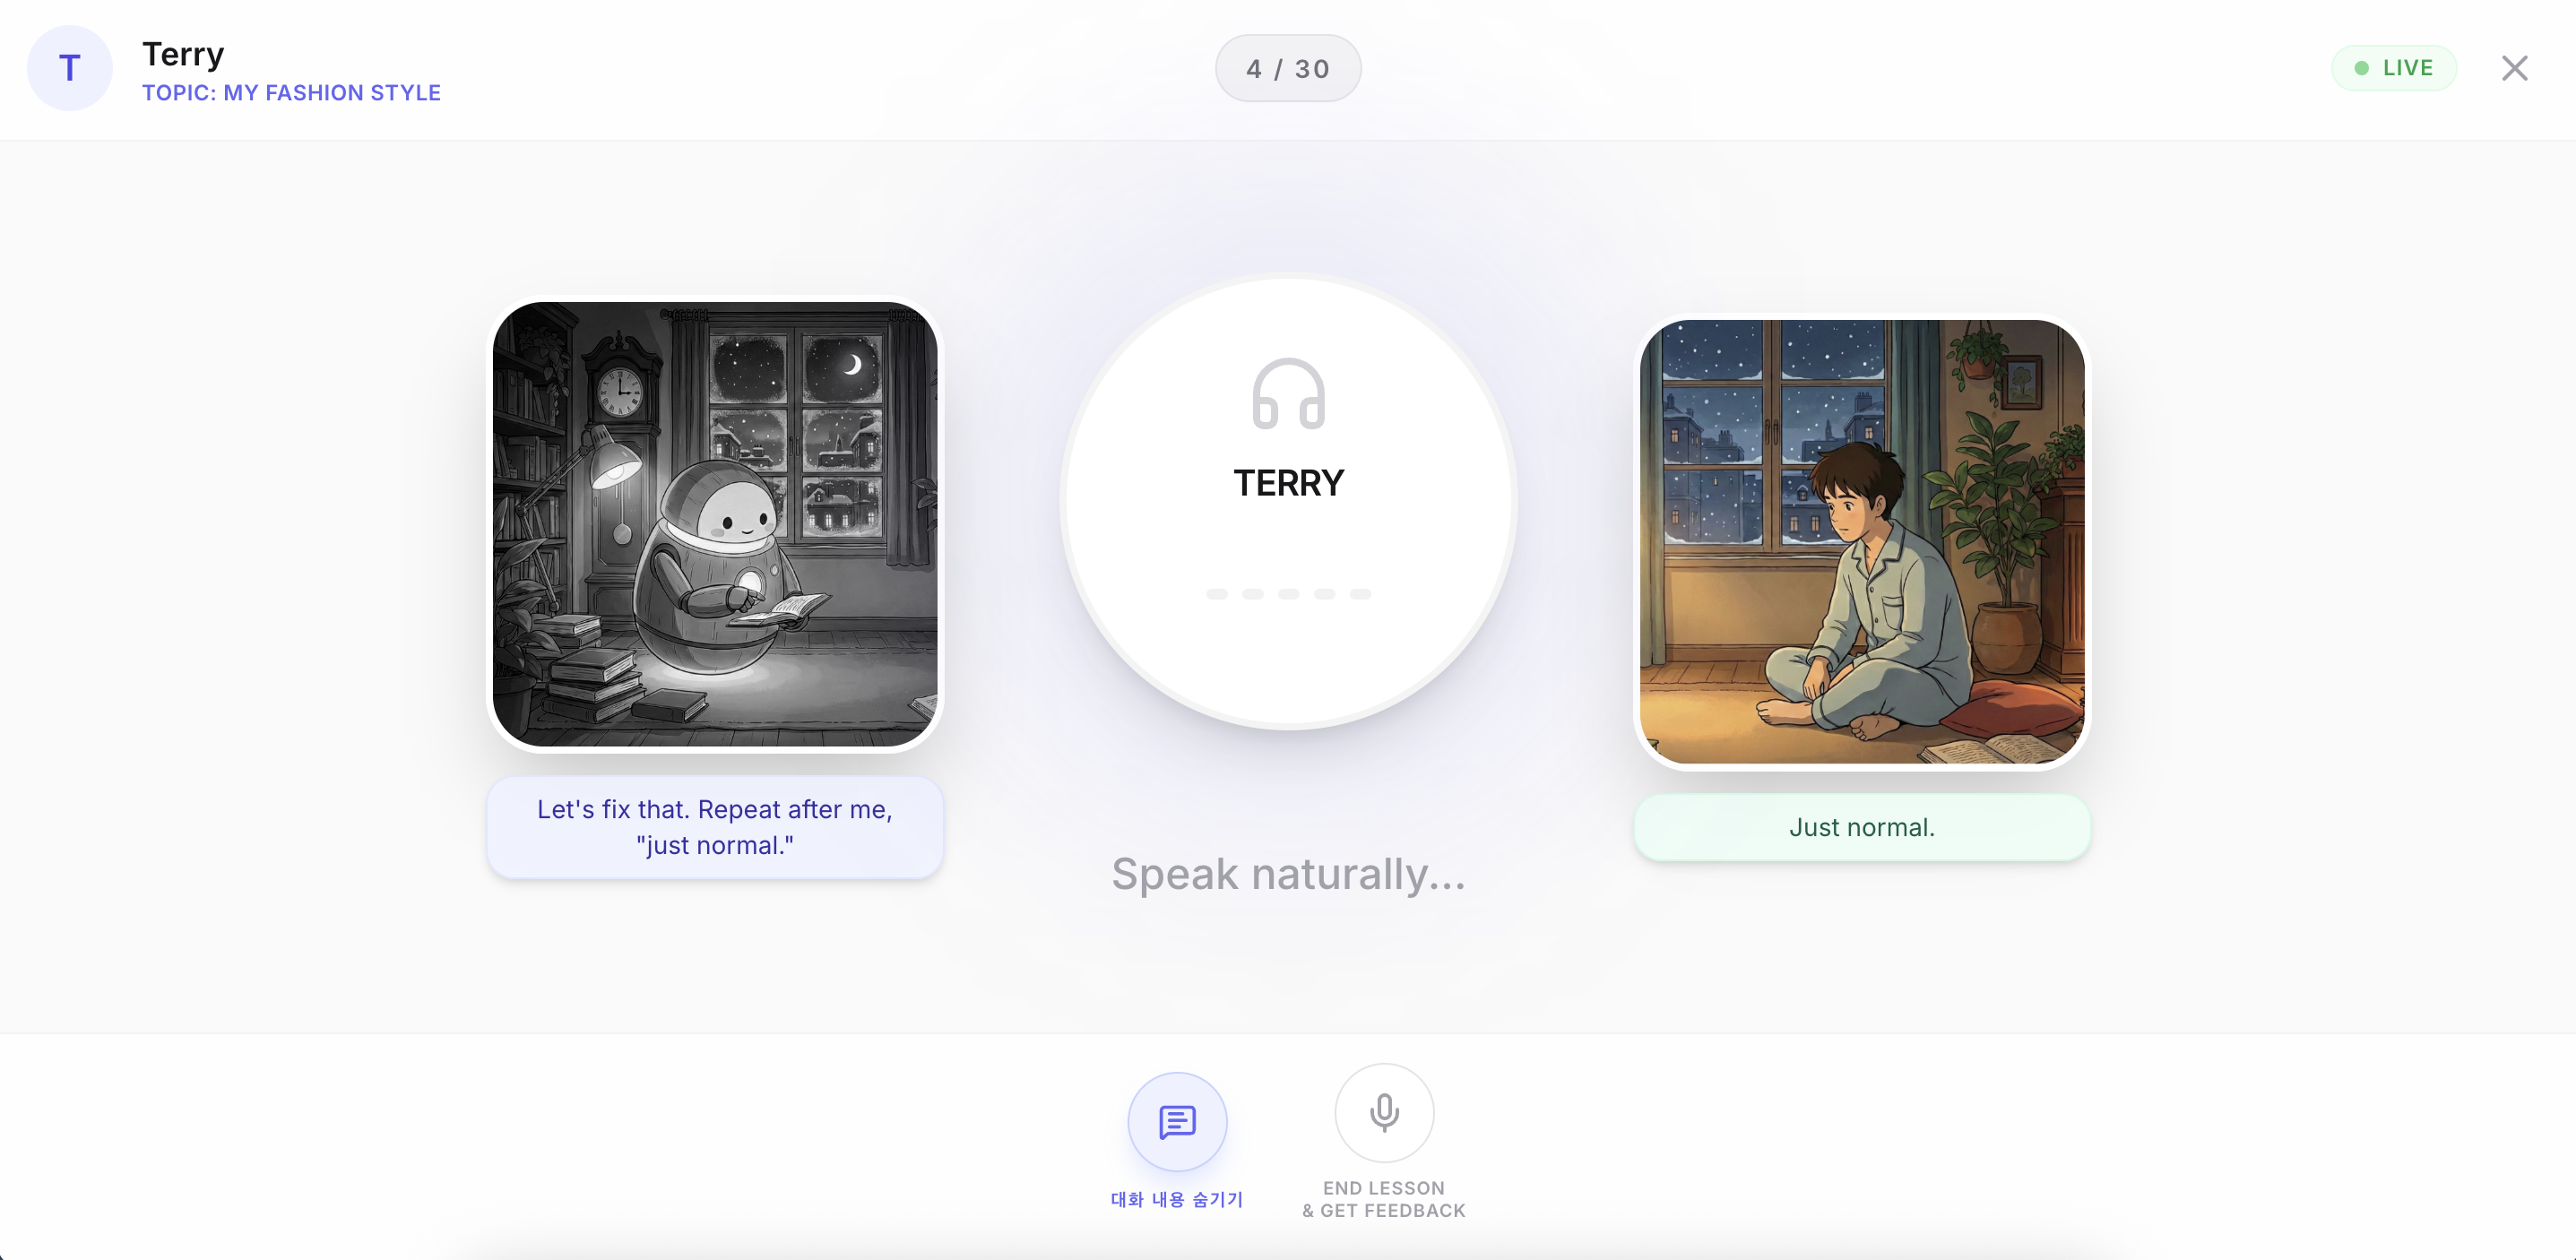Click the round T avatar icon

(x=70, y=68)
